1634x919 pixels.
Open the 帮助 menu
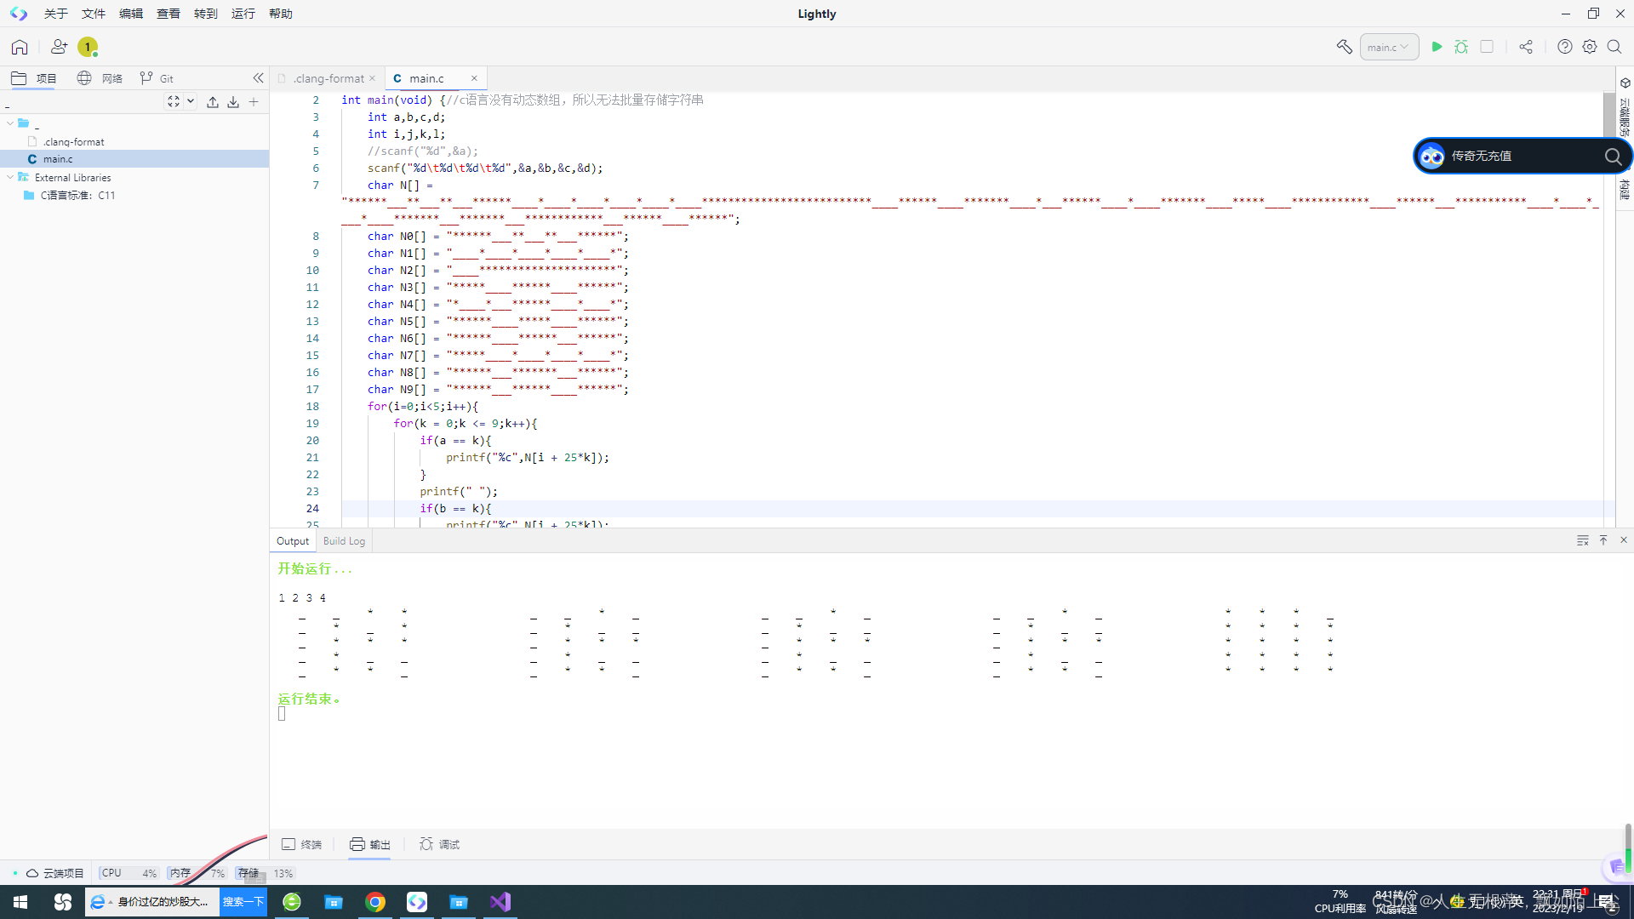coord(280,14)
